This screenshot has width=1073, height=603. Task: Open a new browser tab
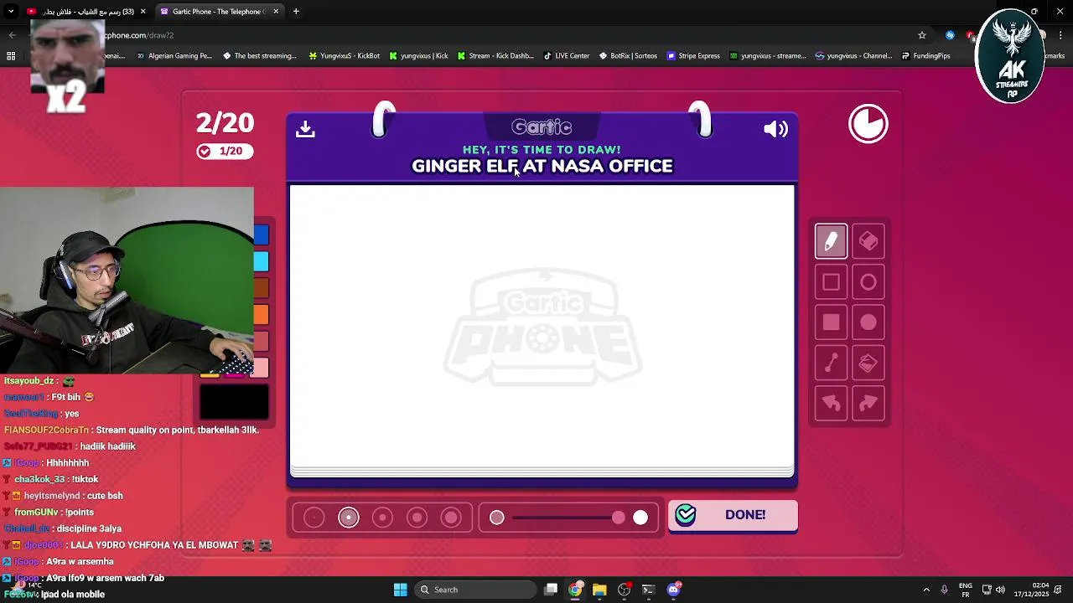[x=296, y=12]
